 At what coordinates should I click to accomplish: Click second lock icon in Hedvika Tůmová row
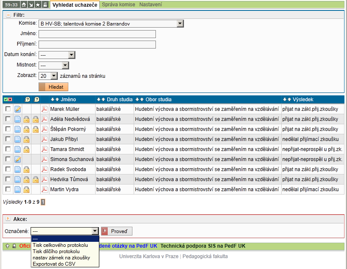point(36,179)
